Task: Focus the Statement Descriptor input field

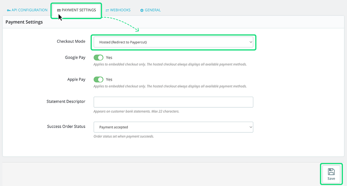Action: point(173,102)
